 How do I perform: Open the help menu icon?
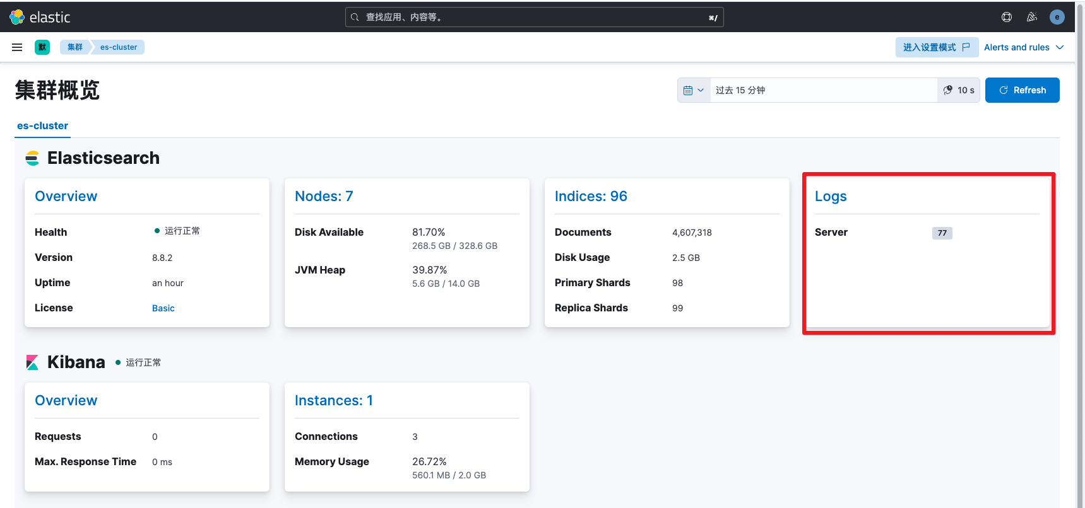pos(1007,17)
